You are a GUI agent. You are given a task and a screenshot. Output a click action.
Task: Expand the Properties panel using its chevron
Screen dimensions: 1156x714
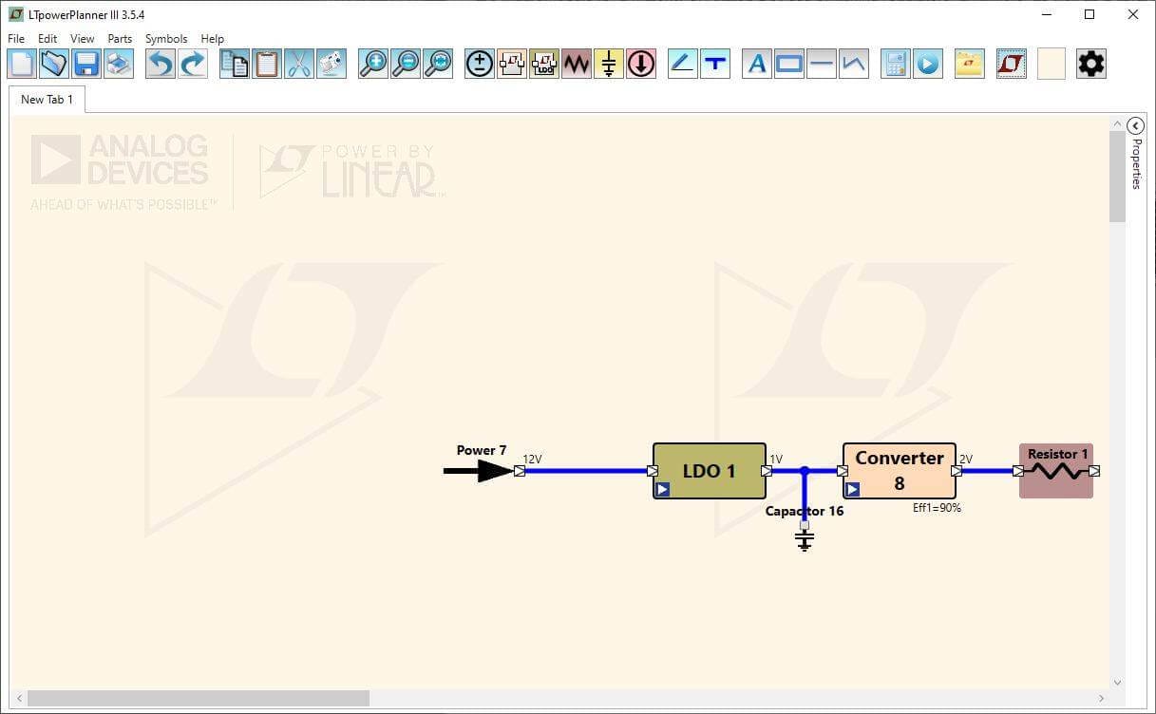click(x=1136, y=124)
